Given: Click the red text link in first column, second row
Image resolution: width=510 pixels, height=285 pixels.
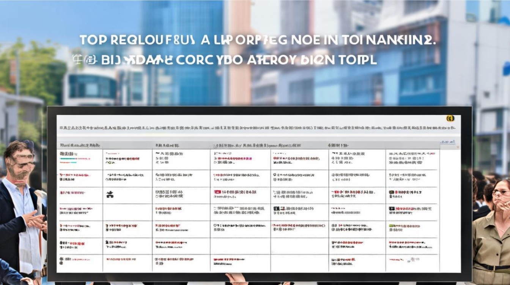Looking at the screenshot, I should [x=74, y=176].
